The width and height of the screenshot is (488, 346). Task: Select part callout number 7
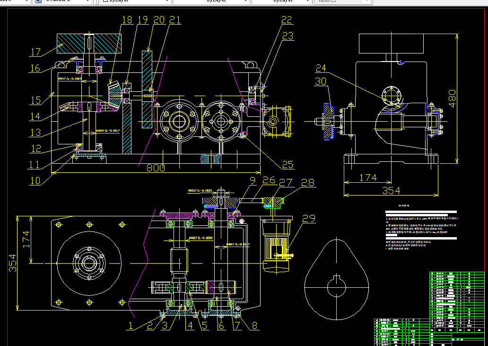(x=237, y=326)
